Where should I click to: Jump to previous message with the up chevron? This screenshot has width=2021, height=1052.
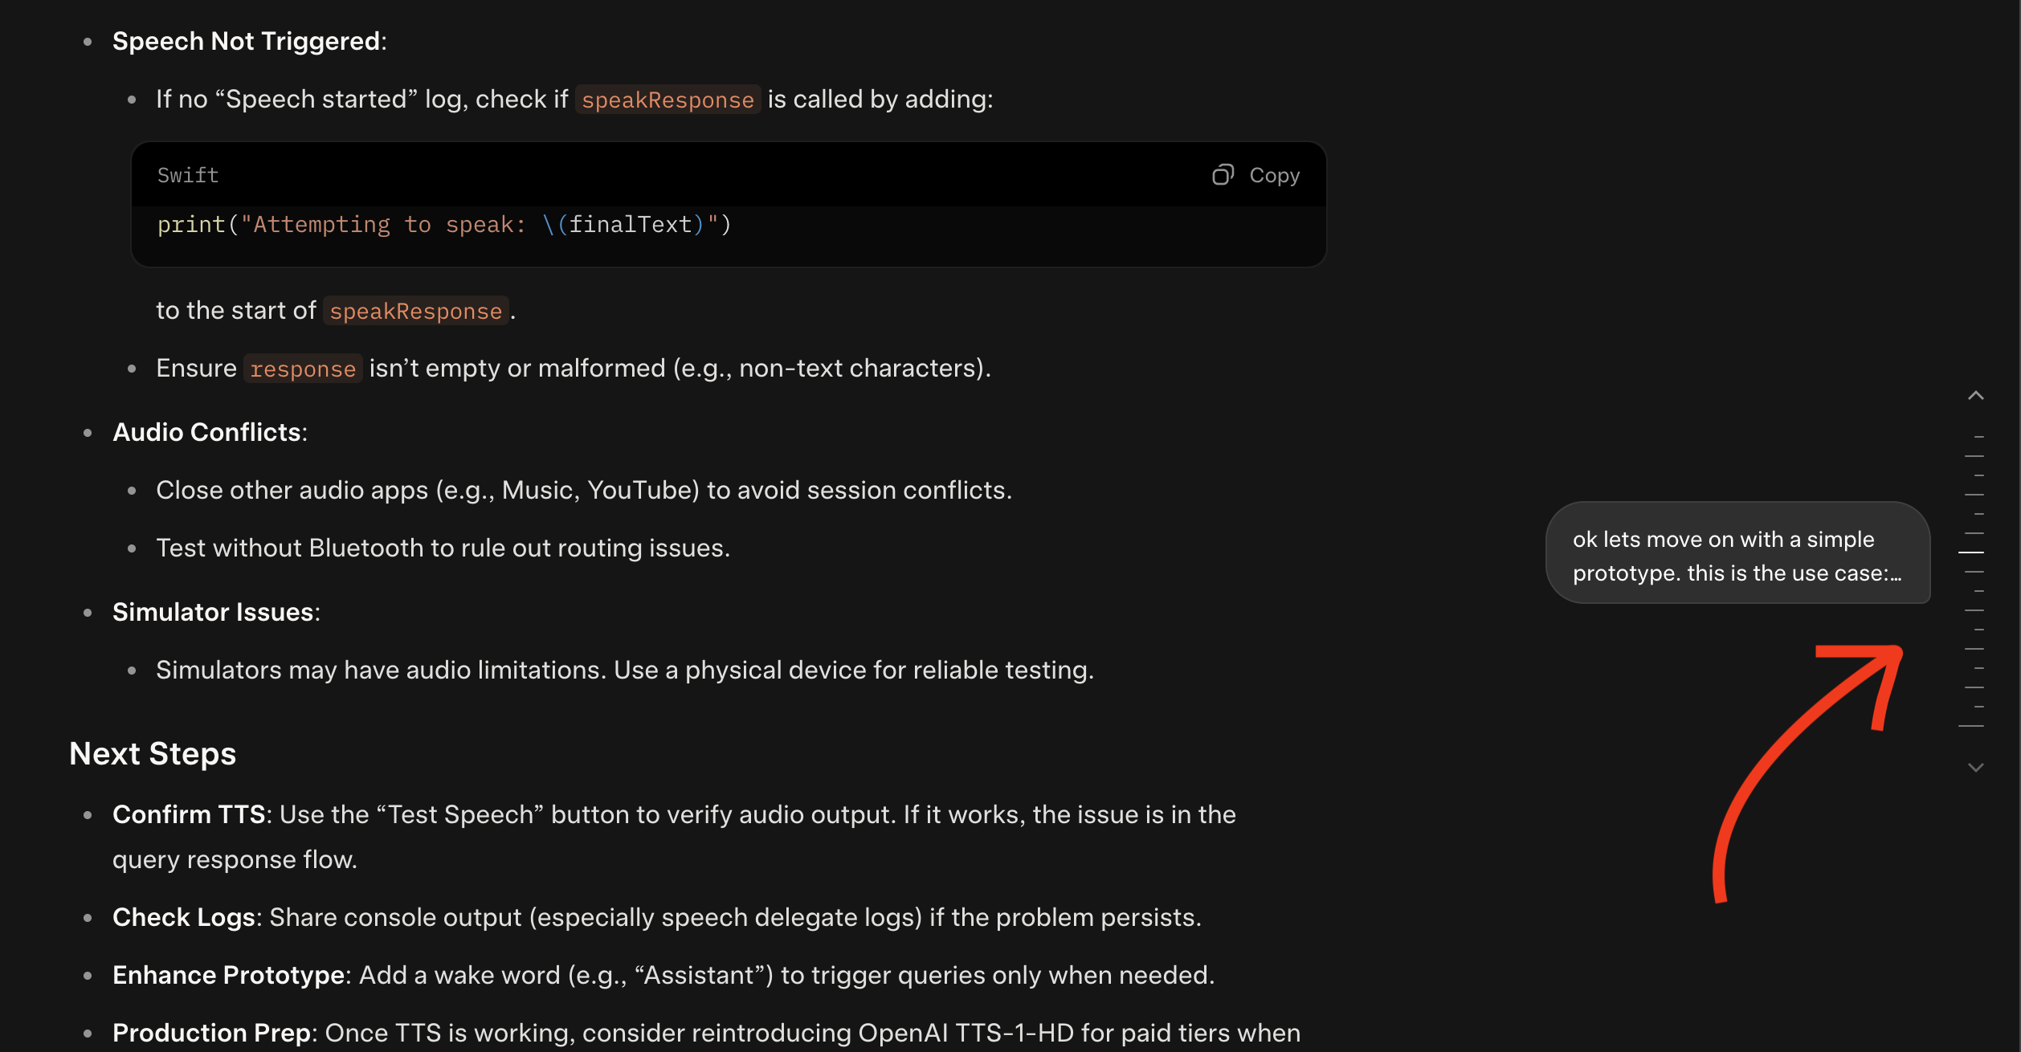[1976, 396]
